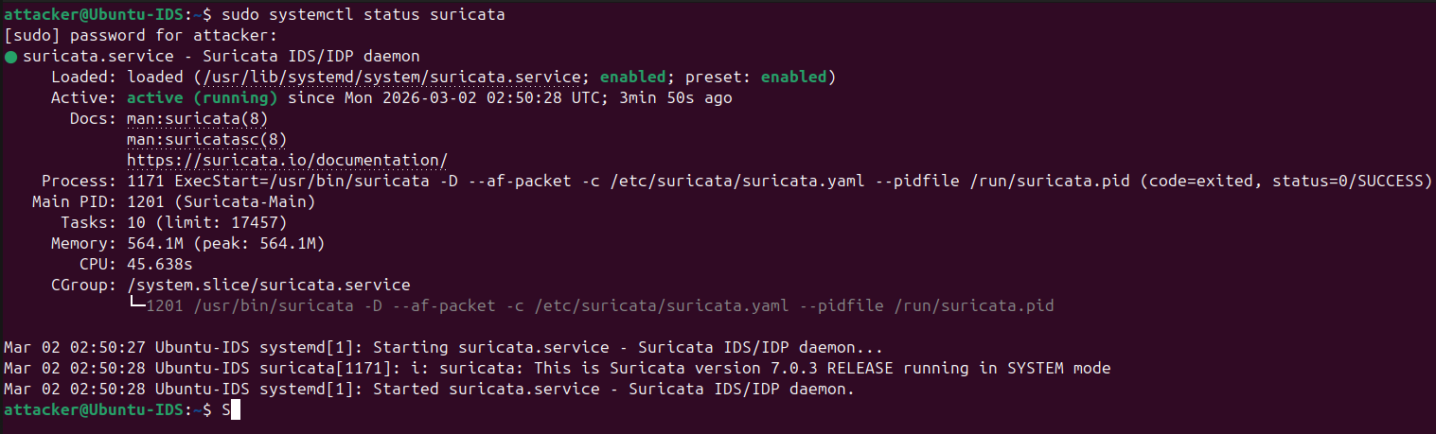Click the green status dot beside suricata.service

click(10, 57)
